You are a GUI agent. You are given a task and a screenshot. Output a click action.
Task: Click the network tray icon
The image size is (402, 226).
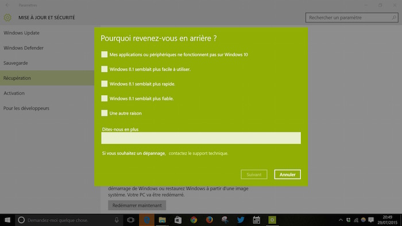(356, 220)
